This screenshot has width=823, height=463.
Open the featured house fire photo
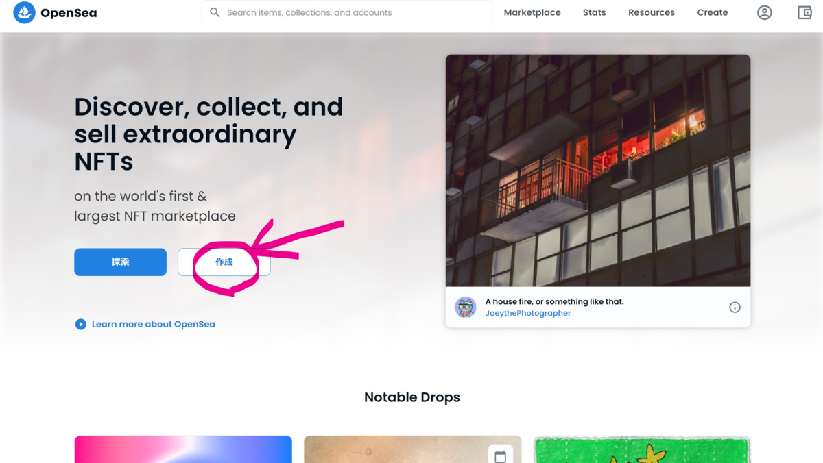point(598,171)
